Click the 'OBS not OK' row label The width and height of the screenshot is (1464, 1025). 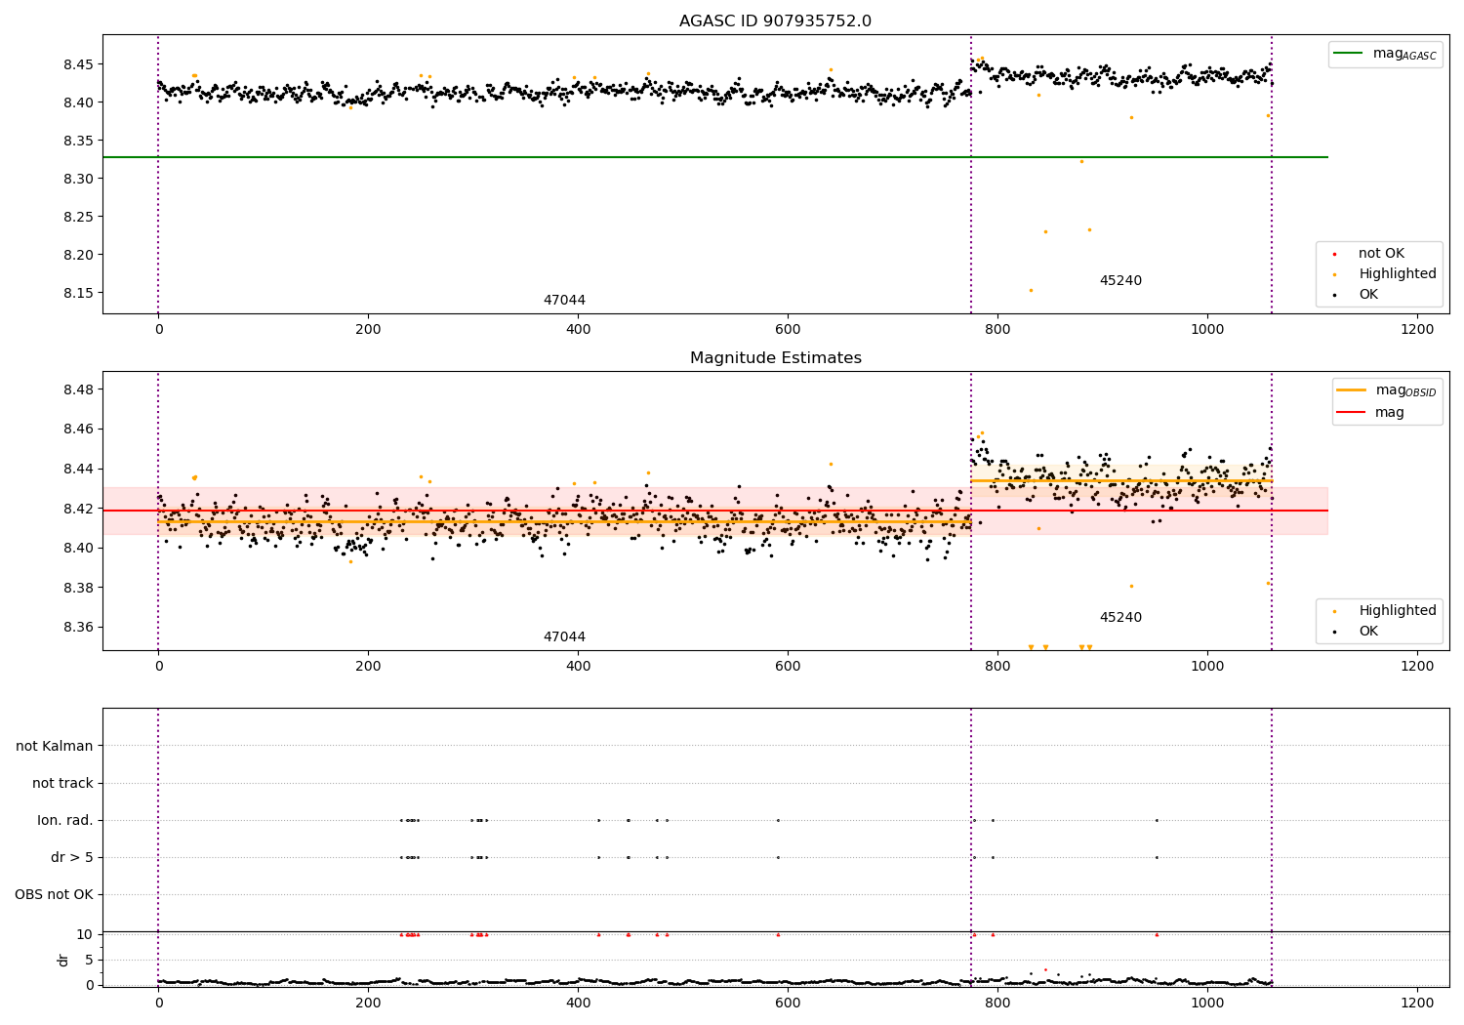pos(54,894)
